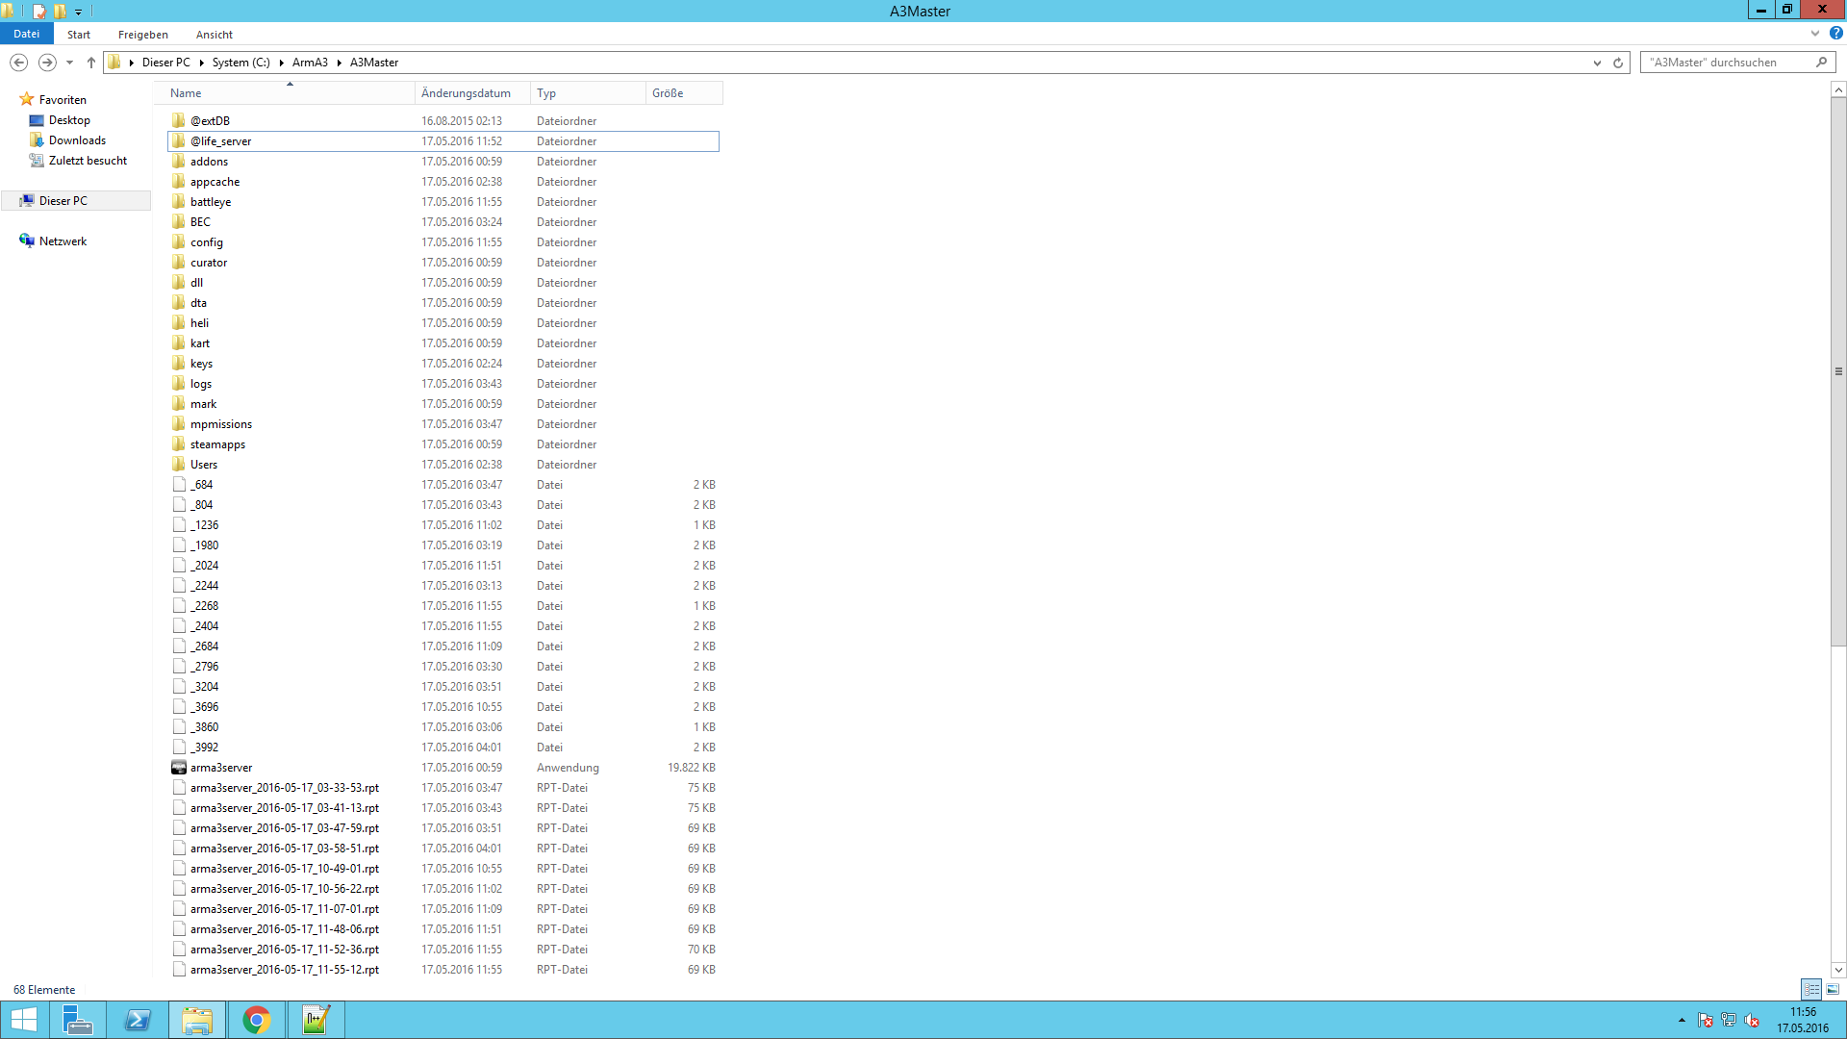The width and height of the screenshot is (1847, 1039).
Task: Sort files by Änderungsdatum column
Action: (467, 93)
